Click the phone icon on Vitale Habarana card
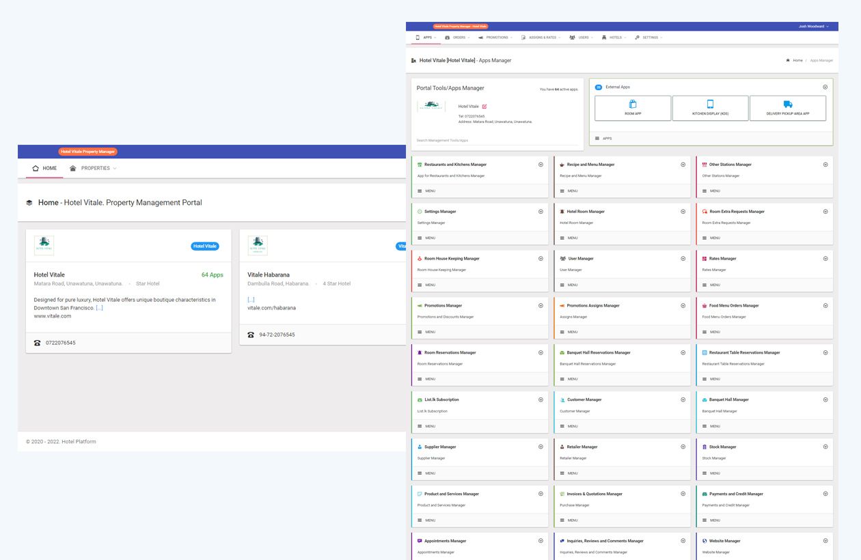861x560 pixels. [251, 335]
